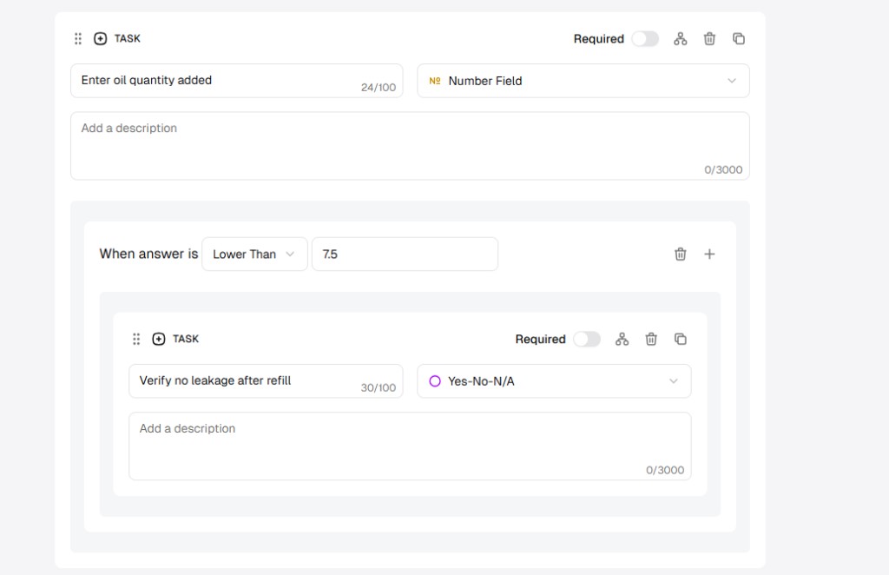Grab the drag handle of the leakage task
The width and height of the screenshot is (889, 575).
point(136,339)
